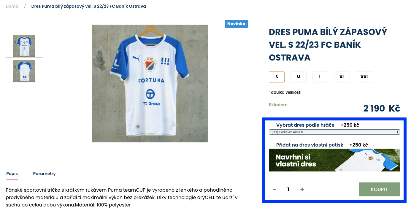Show the back jersey thumbnail
This screenshot has width=411, height=213.
24,71
